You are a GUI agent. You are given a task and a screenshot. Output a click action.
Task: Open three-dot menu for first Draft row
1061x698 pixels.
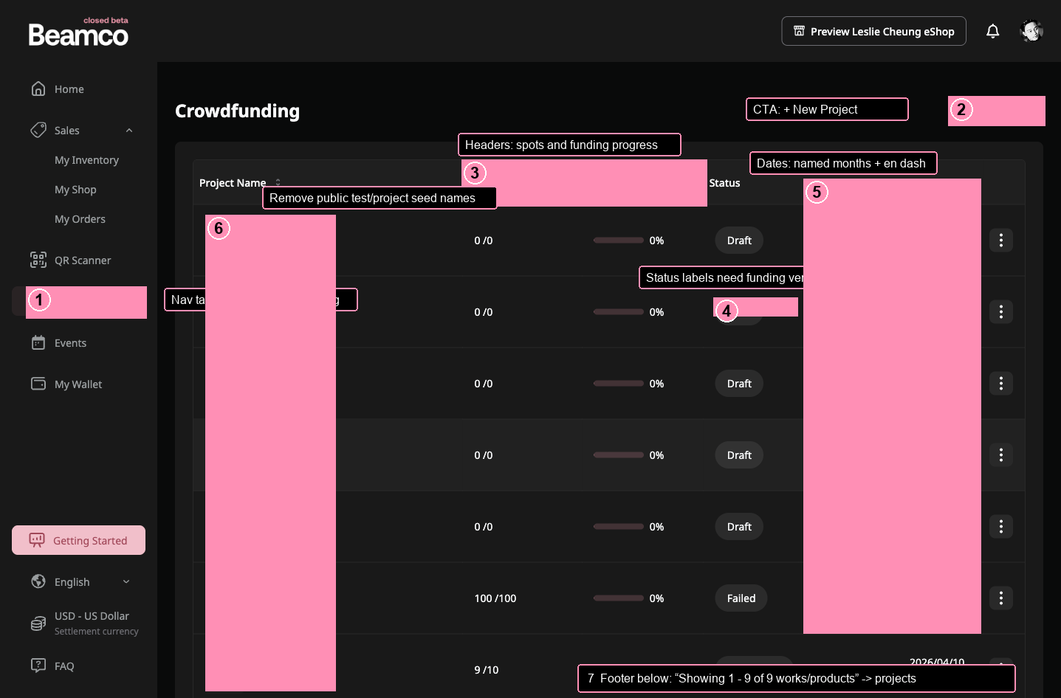click(1000, 241)
